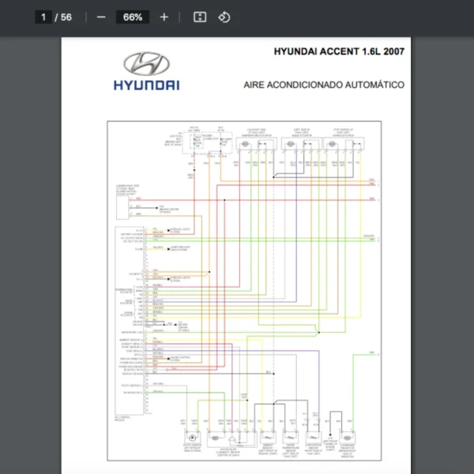Click the total page count 56
This screenshot has height=474, width=474.
pyautogui.click(x=66, y=17)
